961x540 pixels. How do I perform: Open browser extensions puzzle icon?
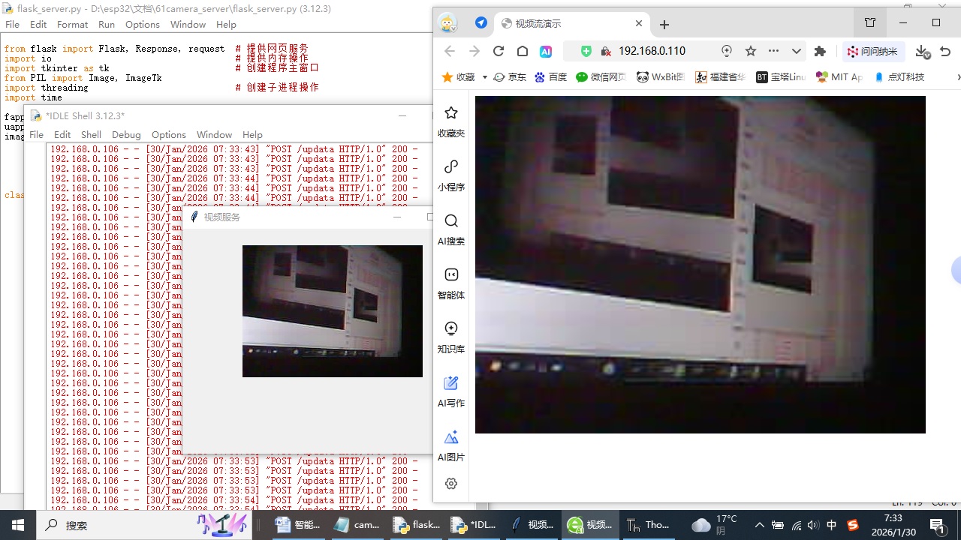point(820,51)
